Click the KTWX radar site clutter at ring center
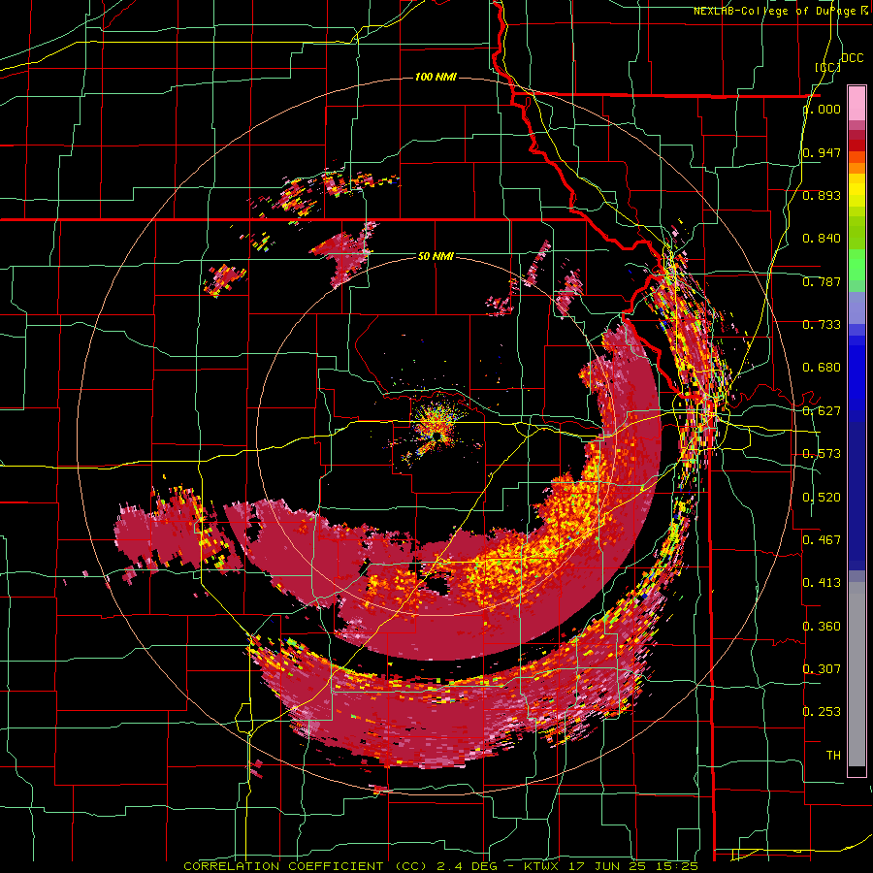Screen dimensions: 873x873 [437, 428]
